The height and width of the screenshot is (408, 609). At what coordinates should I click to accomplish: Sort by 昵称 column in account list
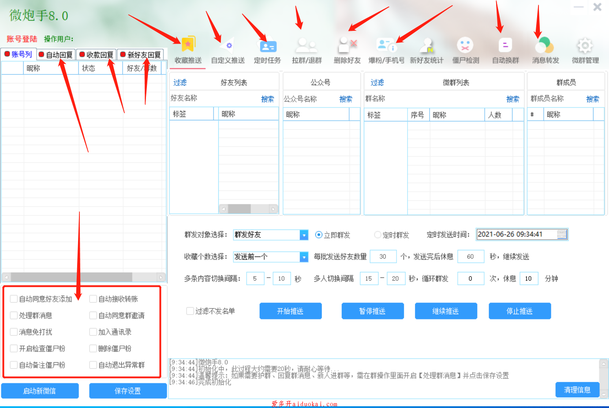(x=51, y=68)
